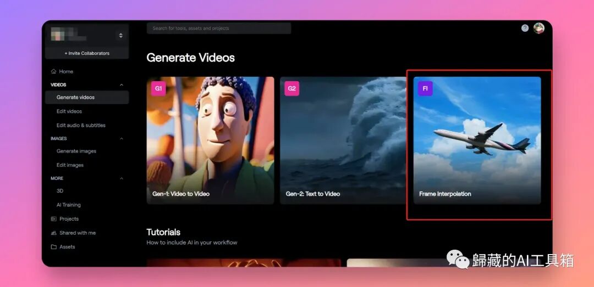Click the Assets folder icon
The width and height of the screenshot is (594, 287).
click(53, 247)
